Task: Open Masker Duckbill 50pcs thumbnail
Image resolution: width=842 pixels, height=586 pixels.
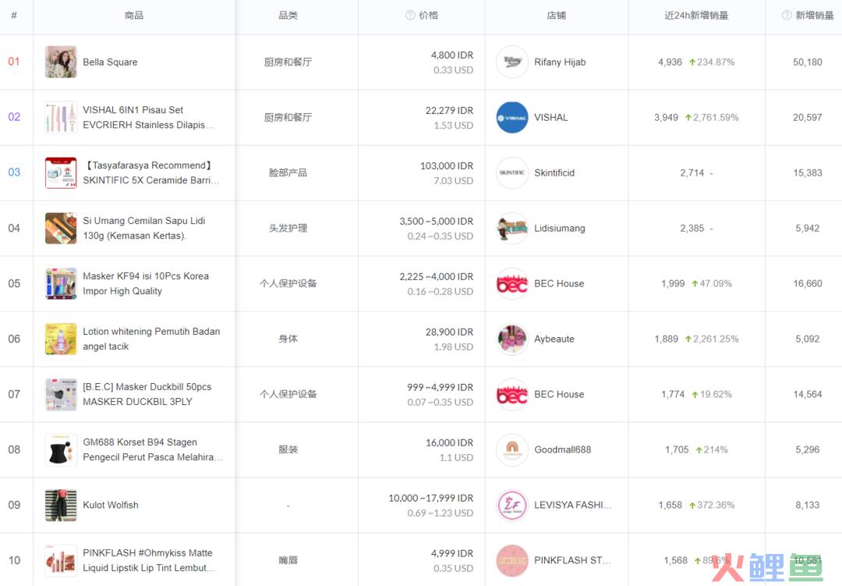Action: (61, 394)
